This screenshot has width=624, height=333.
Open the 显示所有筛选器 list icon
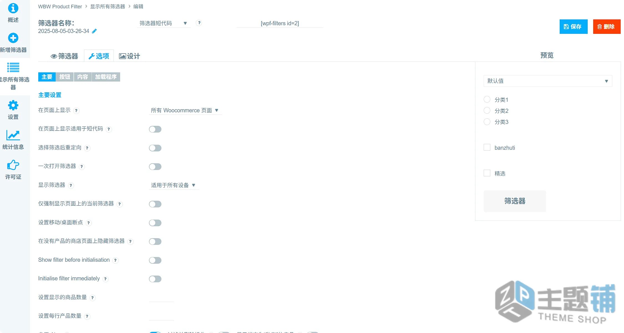(x=13, y=67)
